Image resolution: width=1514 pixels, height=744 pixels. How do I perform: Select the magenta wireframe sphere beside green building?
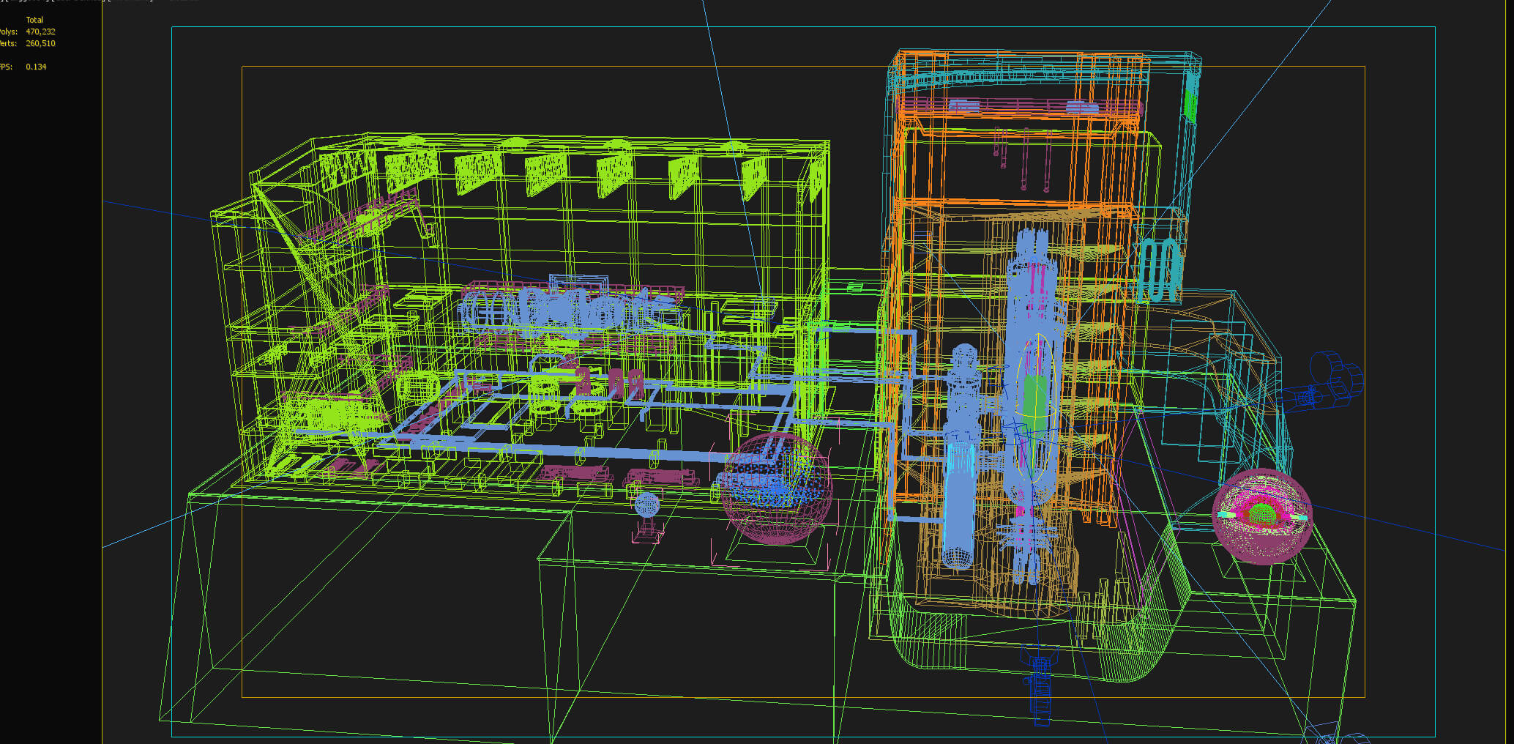point(776,488)
